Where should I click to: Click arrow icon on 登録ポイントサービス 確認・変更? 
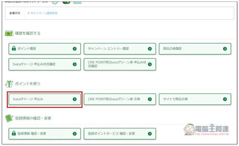tap(150, 134)
